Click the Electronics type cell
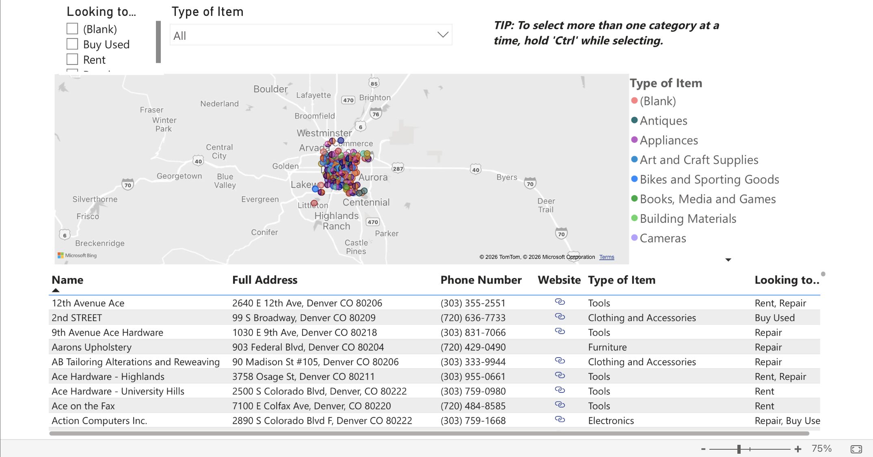 pyautogui.click(x=611, y=420)
